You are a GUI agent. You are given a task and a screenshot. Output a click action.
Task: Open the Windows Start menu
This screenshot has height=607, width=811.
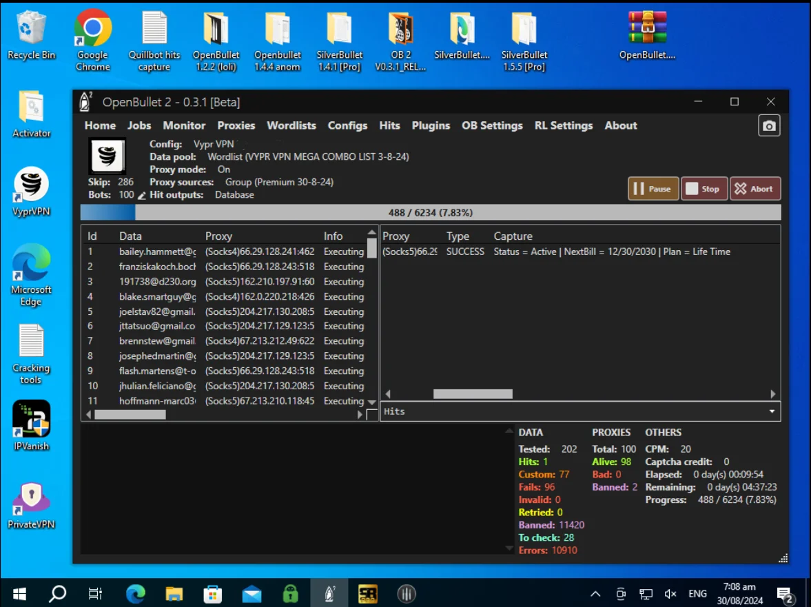pyautogui.click(x=19, y=593)
